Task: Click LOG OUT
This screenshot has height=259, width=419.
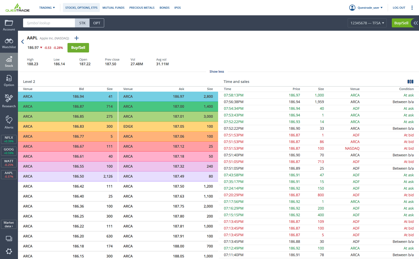Action: point(399,8)
